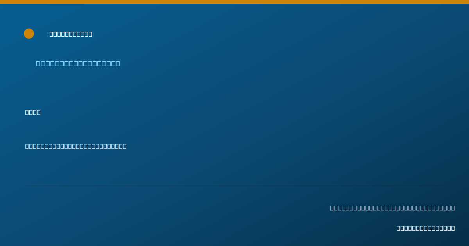Click the bold white footer text

(x=426, y=228)
